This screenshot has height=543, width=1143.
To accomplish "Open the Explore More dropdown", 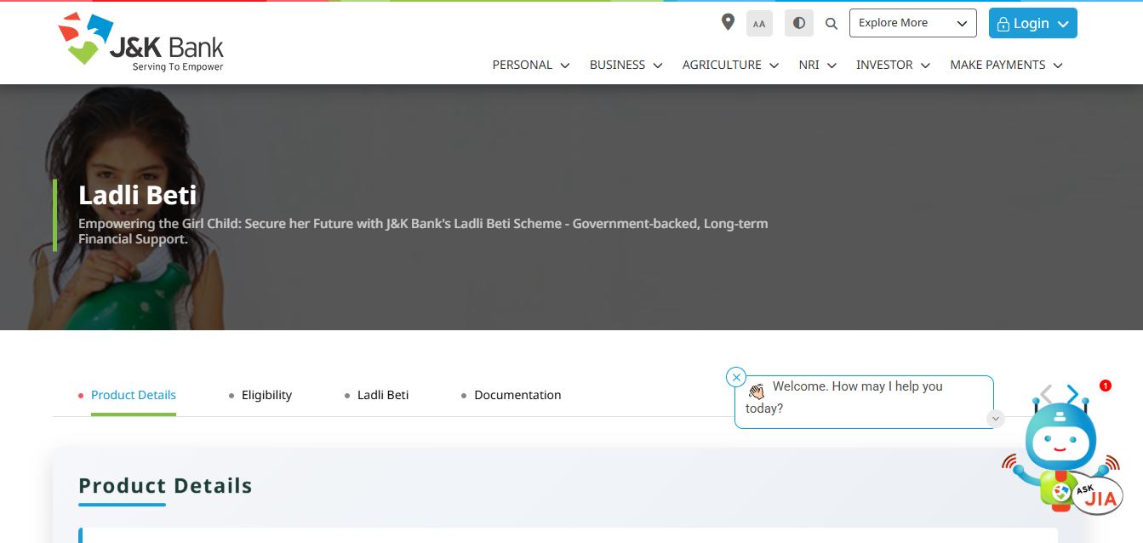I will [912, 23].
